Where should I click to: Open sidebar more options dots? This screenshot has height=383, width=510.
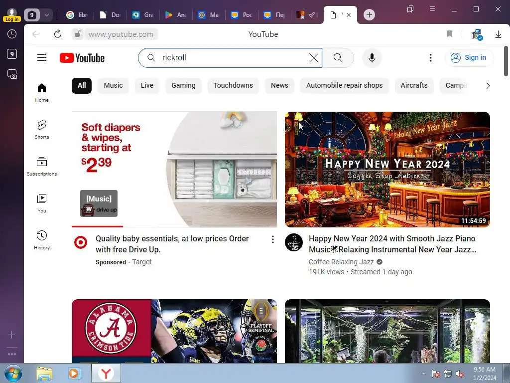pyautogui.click(x=12, y=354)
